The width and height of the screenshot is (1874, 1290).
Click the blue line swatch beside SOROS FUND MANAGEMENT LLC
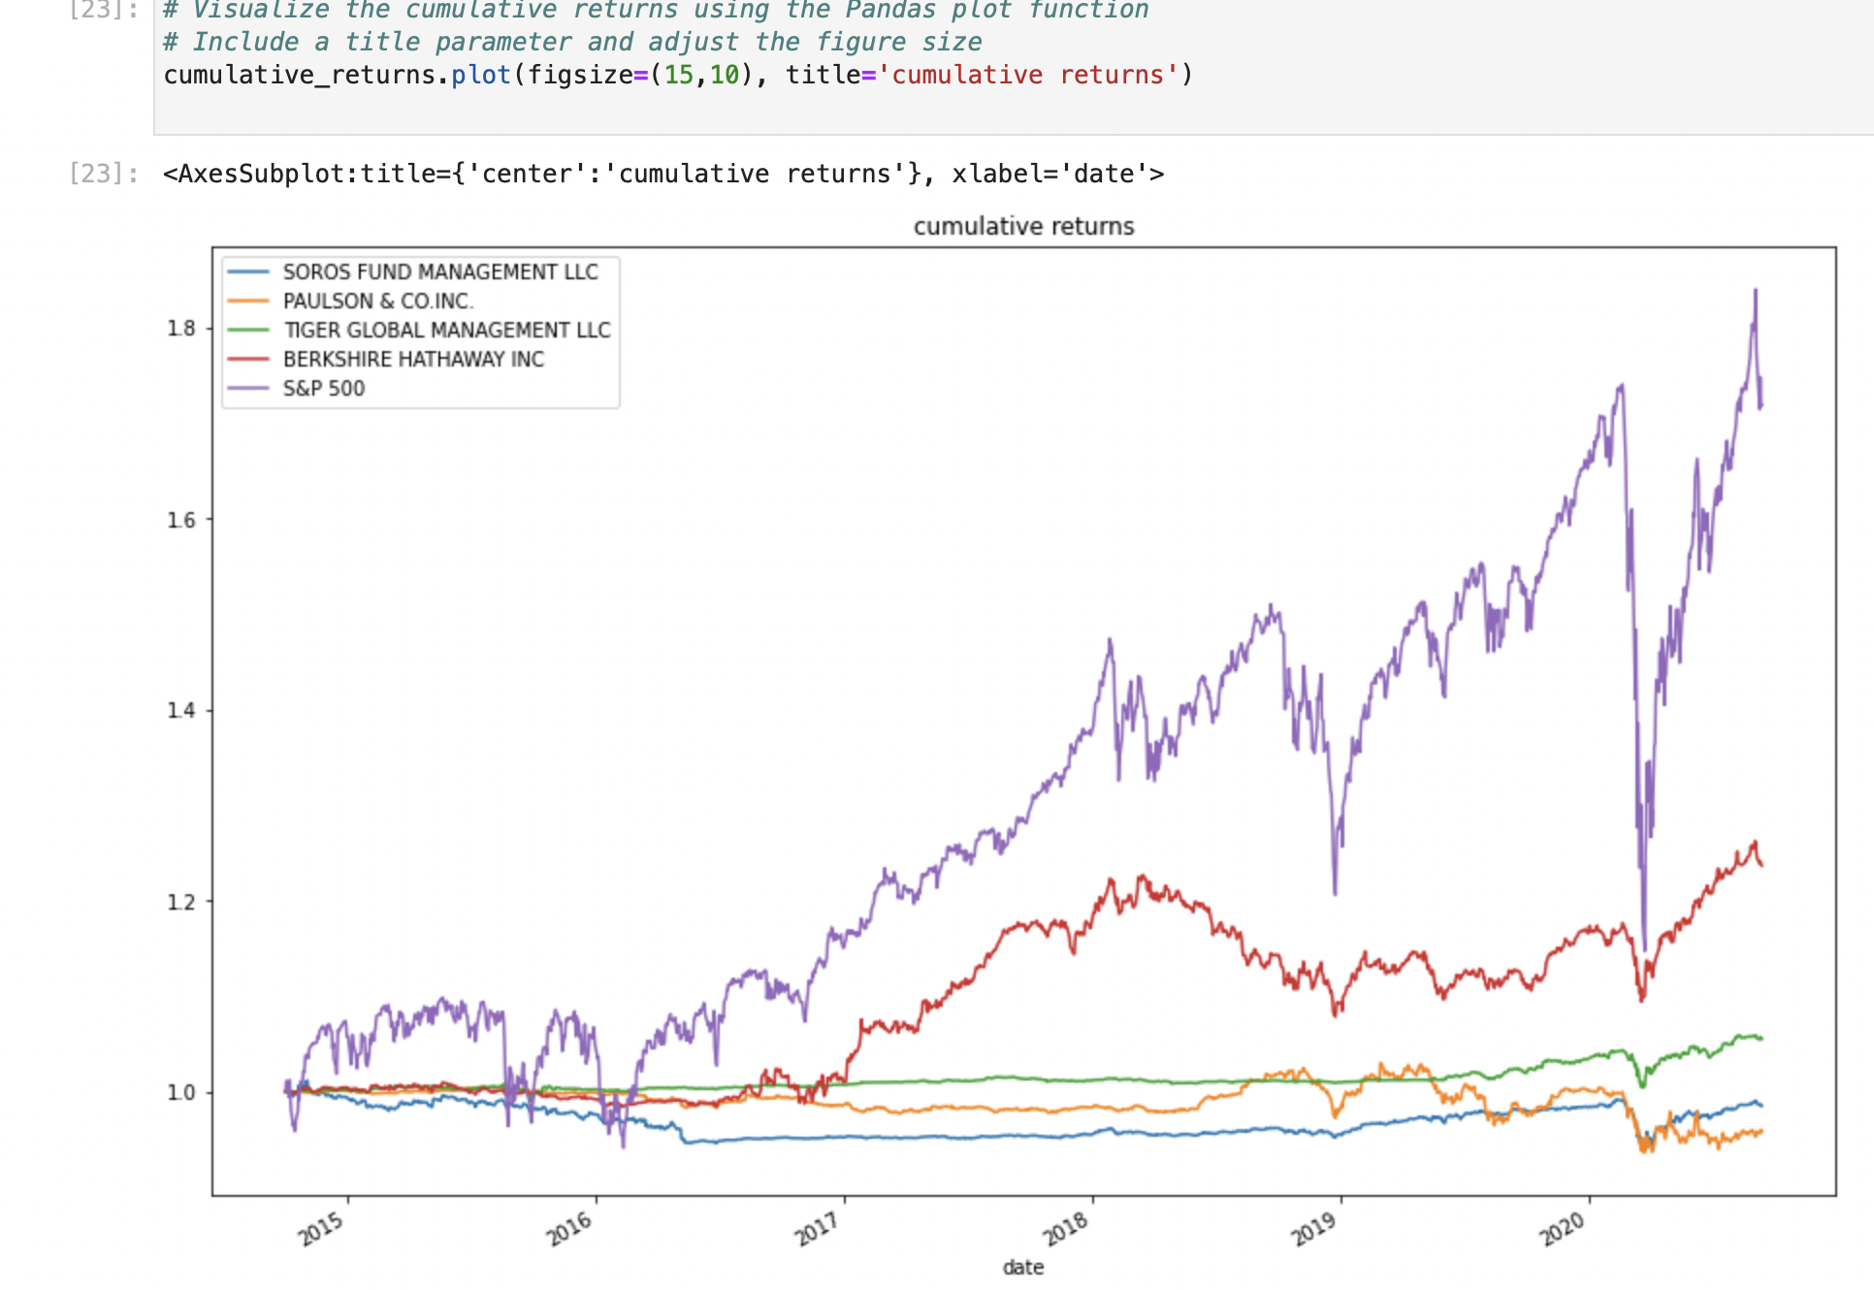coord(250,273)
